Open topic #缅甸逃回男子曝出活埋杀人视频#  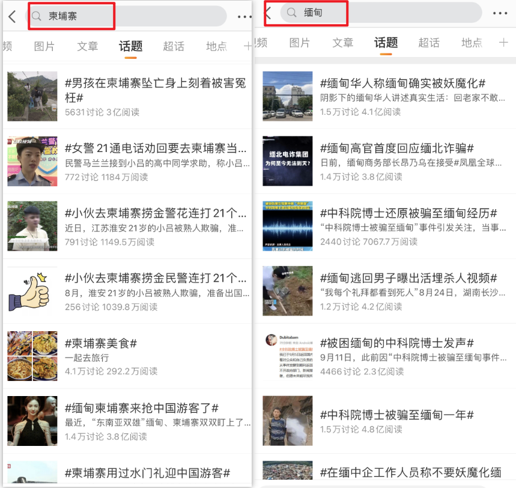pyautogui.click(x=408, y=278)
